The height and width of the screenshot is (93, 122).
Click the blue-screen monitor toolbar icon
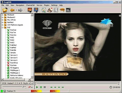point(36,10)
